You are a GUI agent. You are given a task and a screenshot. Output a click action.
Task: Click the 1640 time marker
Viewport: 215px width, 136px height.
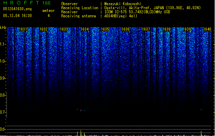tap(207, 29)
